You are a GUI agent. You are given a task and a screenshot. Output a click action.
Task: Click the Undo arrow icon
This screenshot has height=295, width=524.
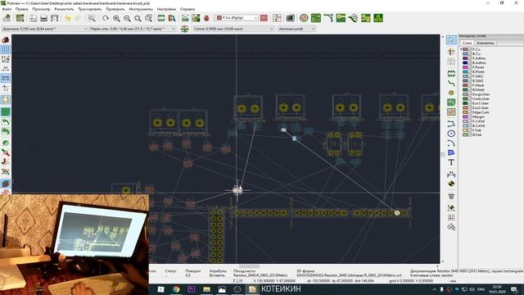[68, 18]
